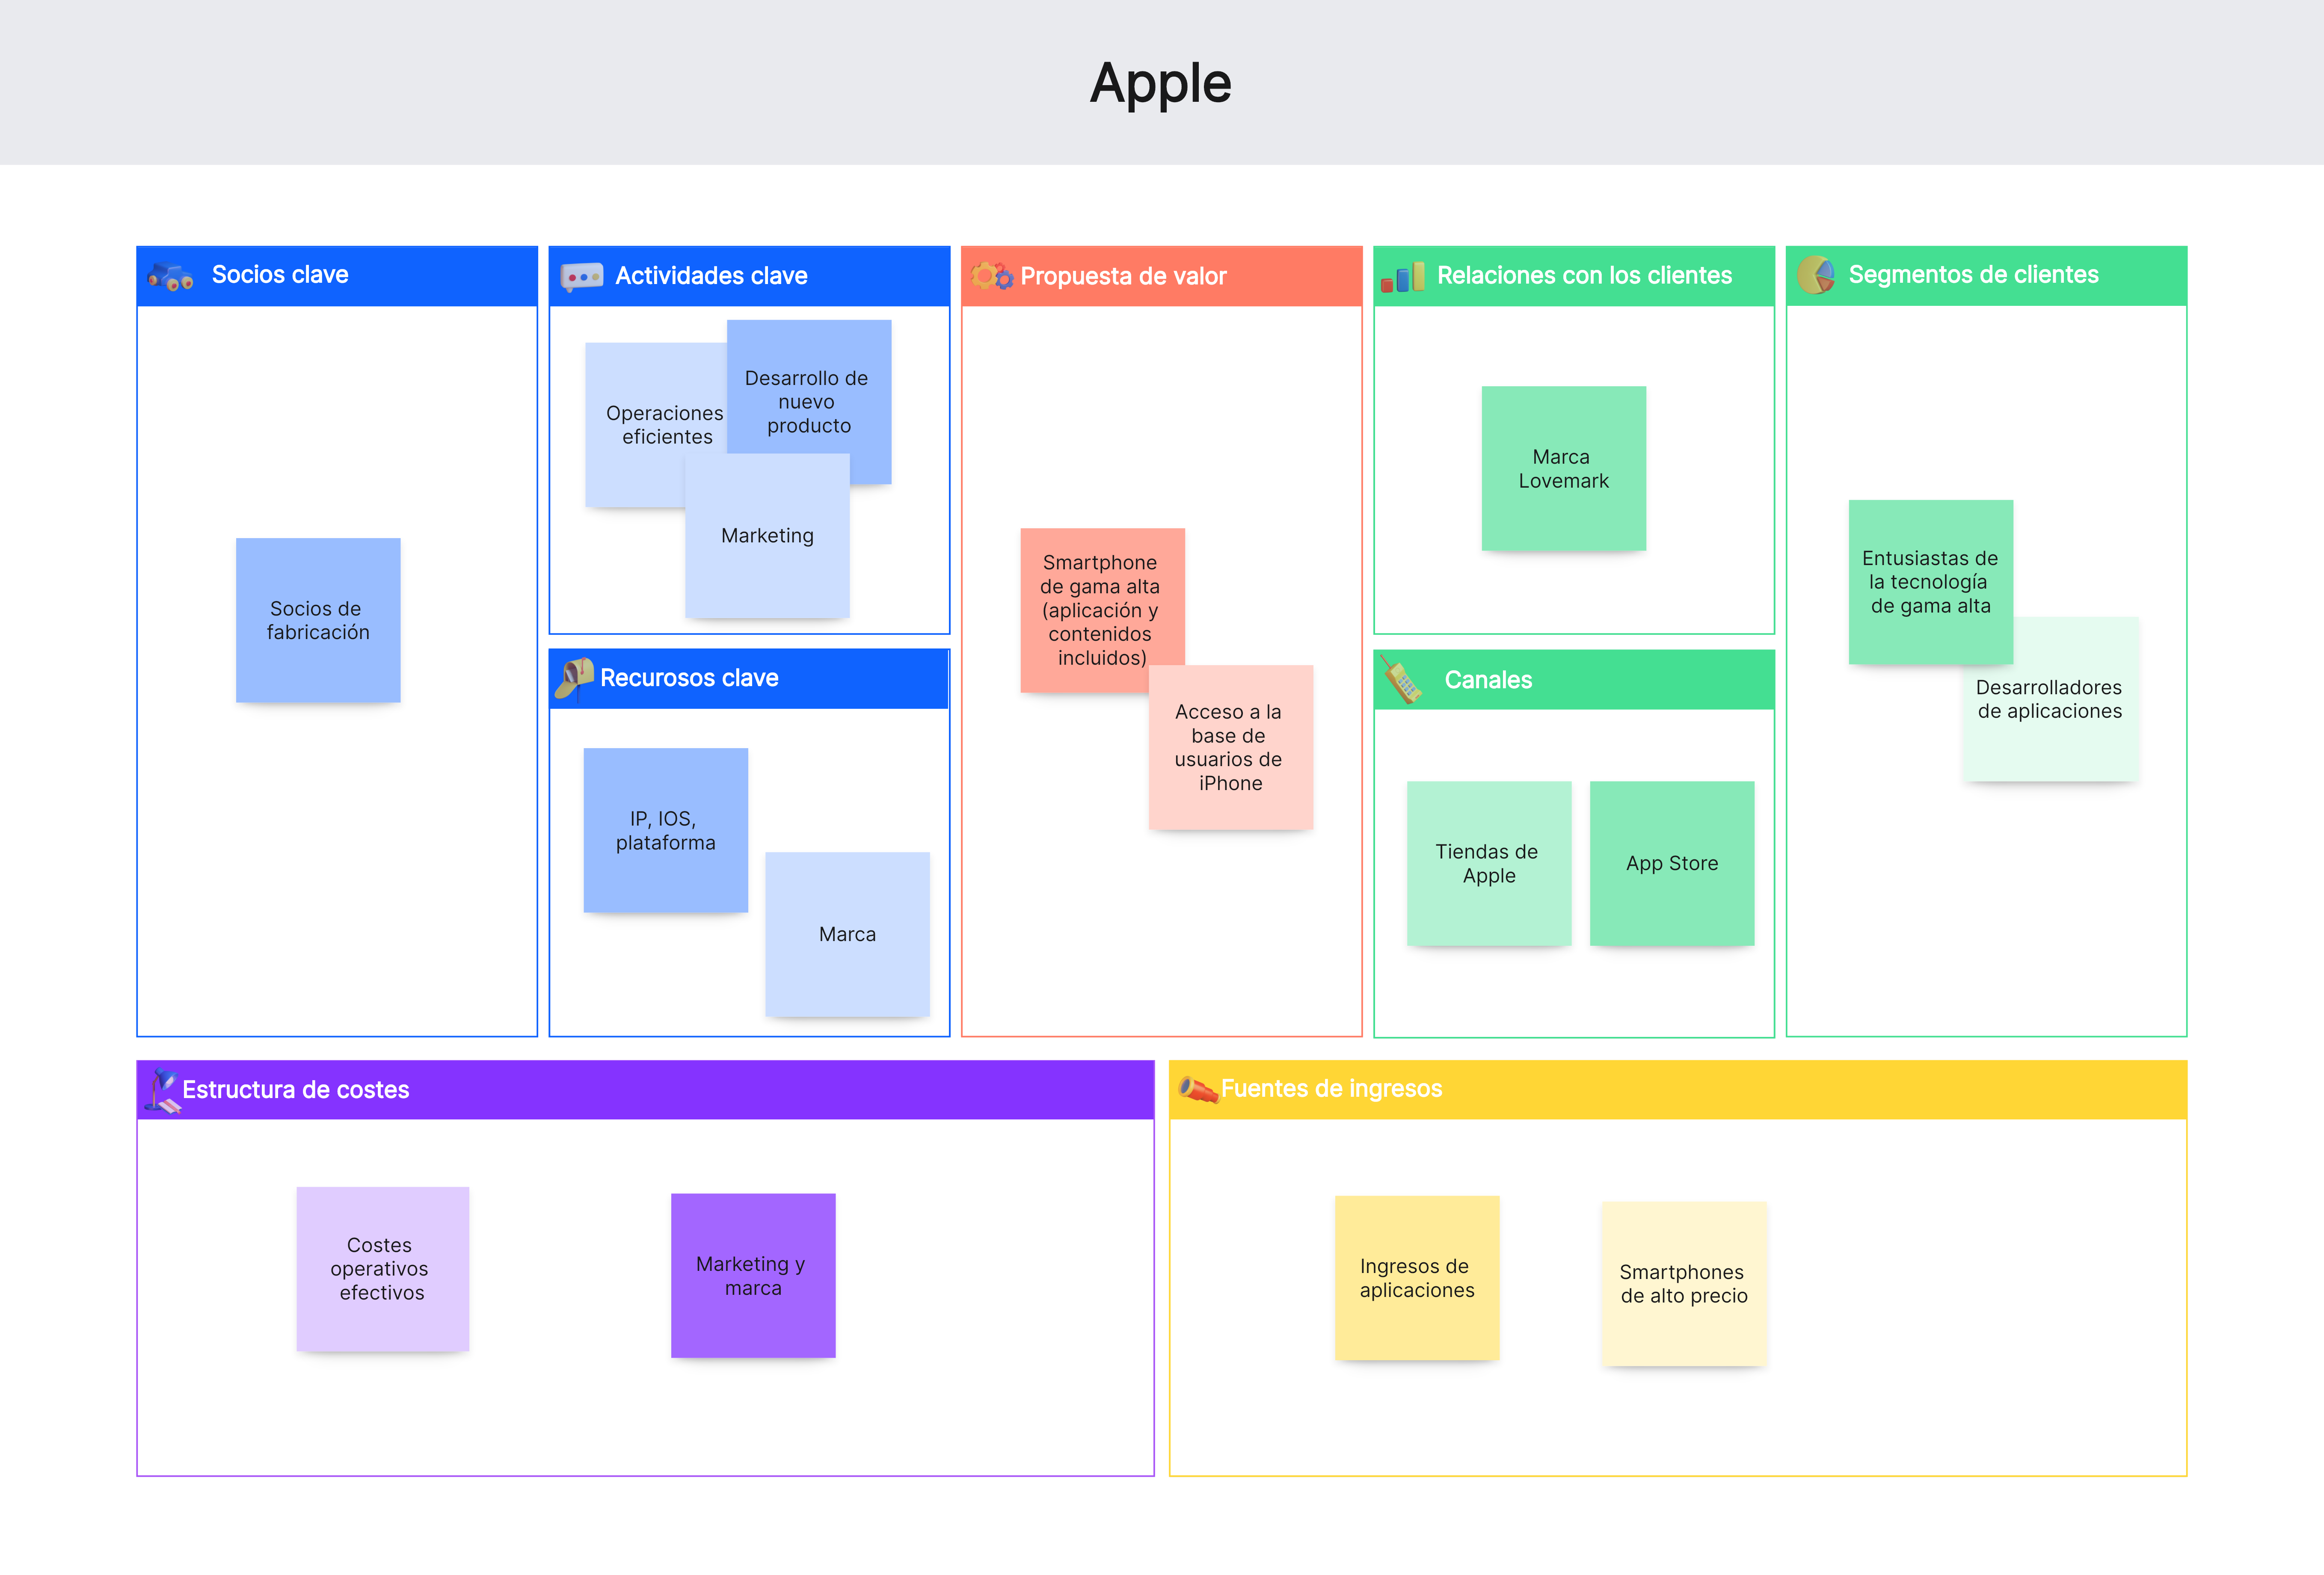Viewport: 2324px width, 1575px height.
Task: Select the Tiendas de Apple sticky note
Action: 1489,864
